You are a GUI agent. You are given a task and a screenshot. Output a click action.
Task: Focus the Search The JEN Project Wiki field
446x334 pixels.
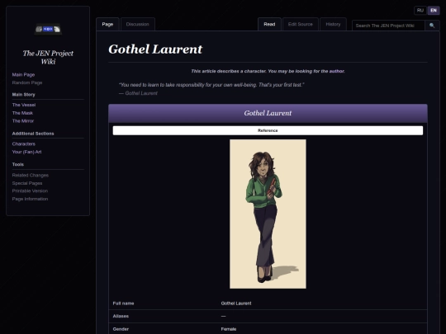coord(388,26)
